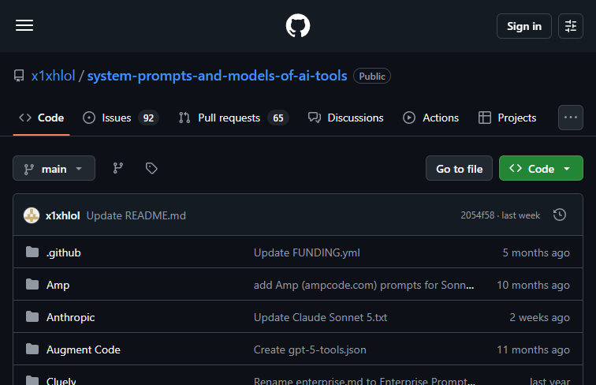The image size is (596, 385).
Task: Open commit history clock icon
Action: pos(560,215)
